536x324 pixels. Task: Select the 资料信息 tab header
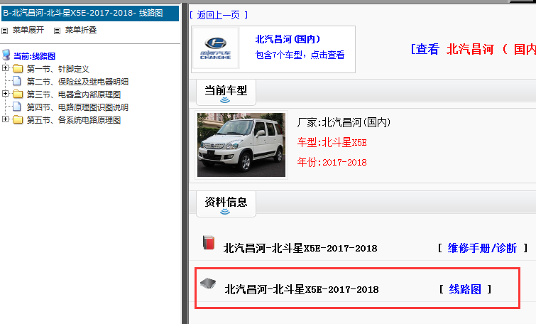(226, 204)
